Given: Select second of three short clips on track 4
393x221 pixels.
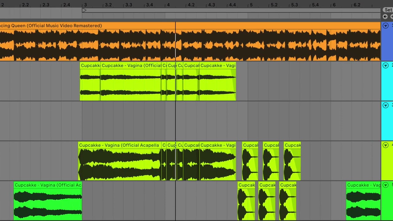Looking at the screenshot, I should (x=271, y=161).
